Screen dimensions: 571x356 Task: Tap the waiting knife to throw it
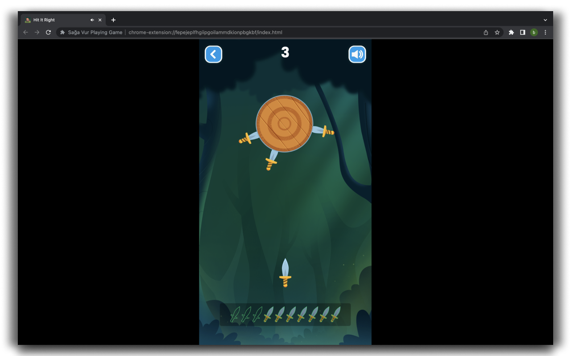click(285, 273)
